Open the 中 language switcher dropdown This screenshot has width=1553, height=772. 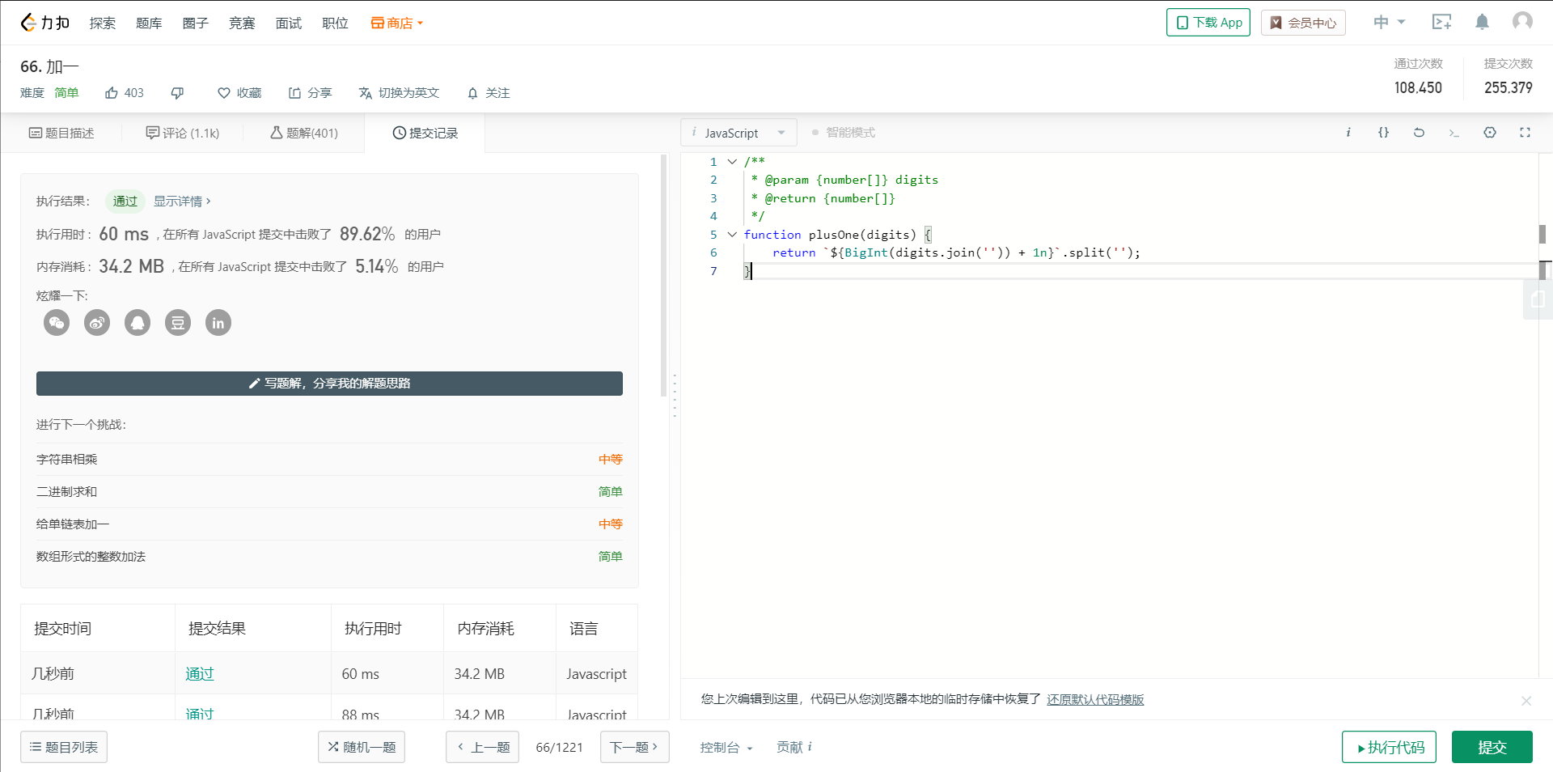point(1390,23)
